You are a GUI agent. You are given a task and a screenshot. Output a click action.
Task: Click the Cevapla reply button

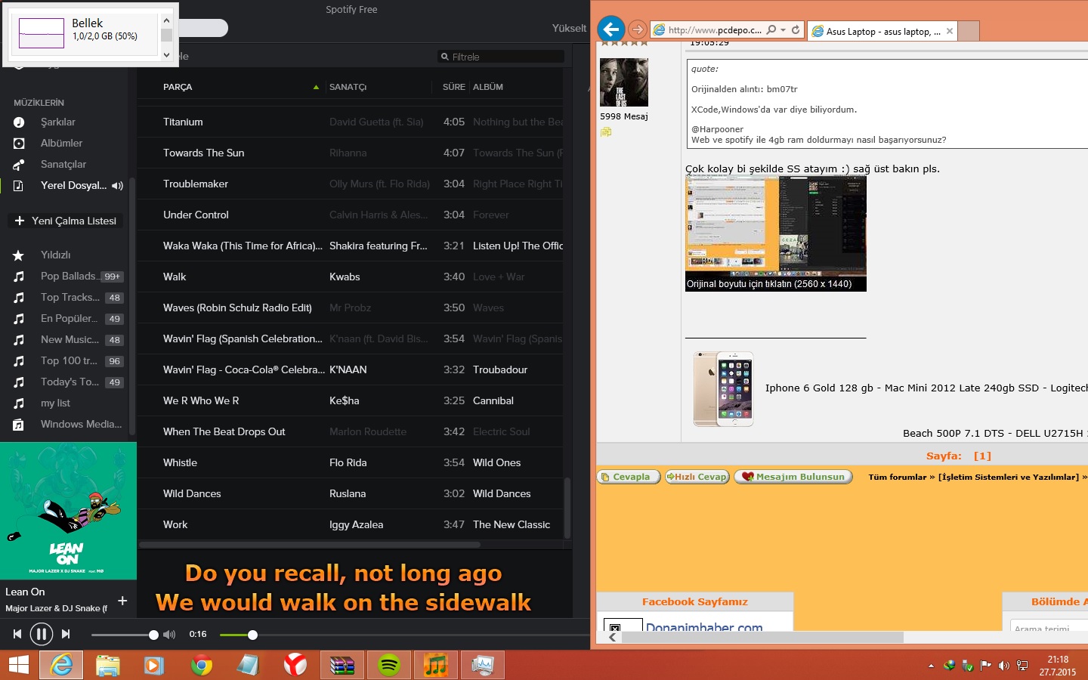click(x=629, y=477)
